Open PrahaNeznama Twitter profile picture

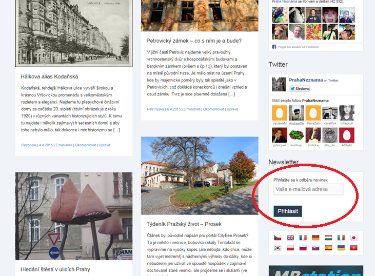[279, 84]
